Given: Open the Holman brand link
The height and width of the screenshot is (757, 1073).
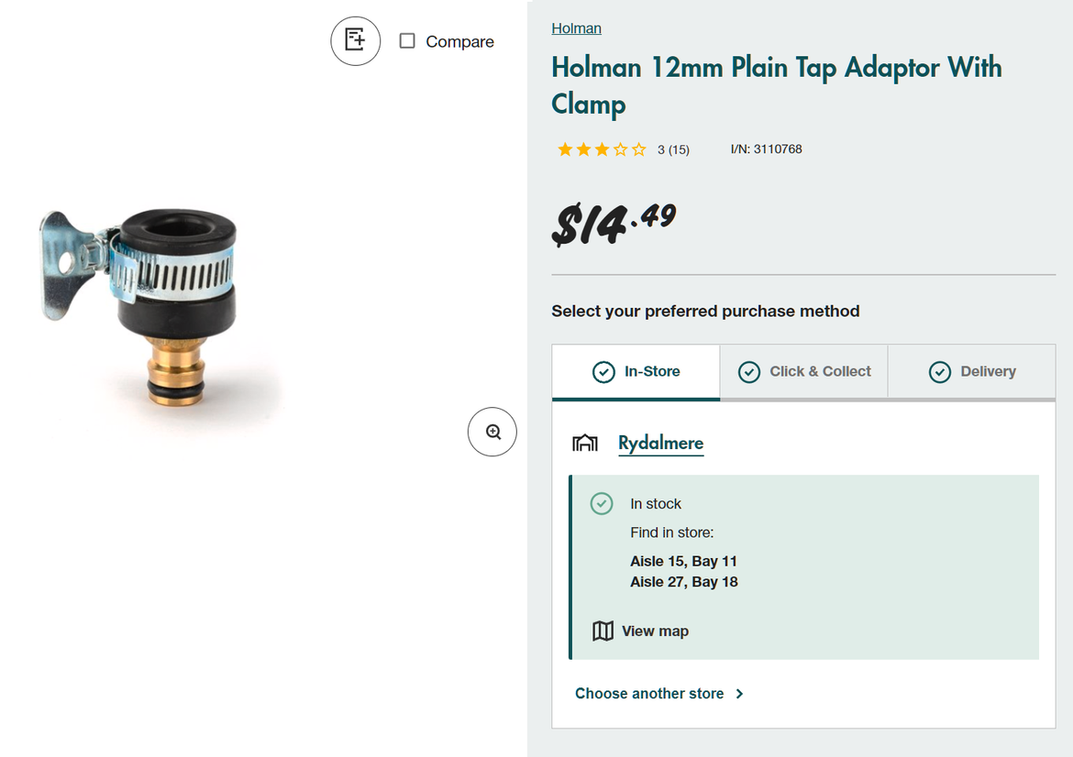Looking at the screenshot, I should pos(576,28).
